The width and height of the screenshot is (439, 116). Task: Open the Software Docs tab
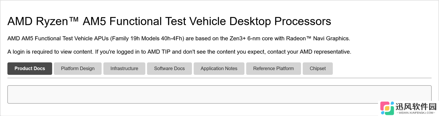(169, 68)
